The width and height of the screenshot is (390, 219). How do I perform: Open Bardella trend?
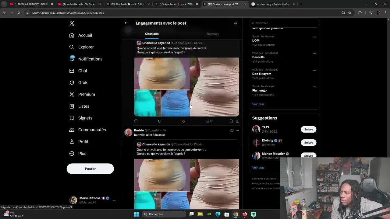click(258, 57)
